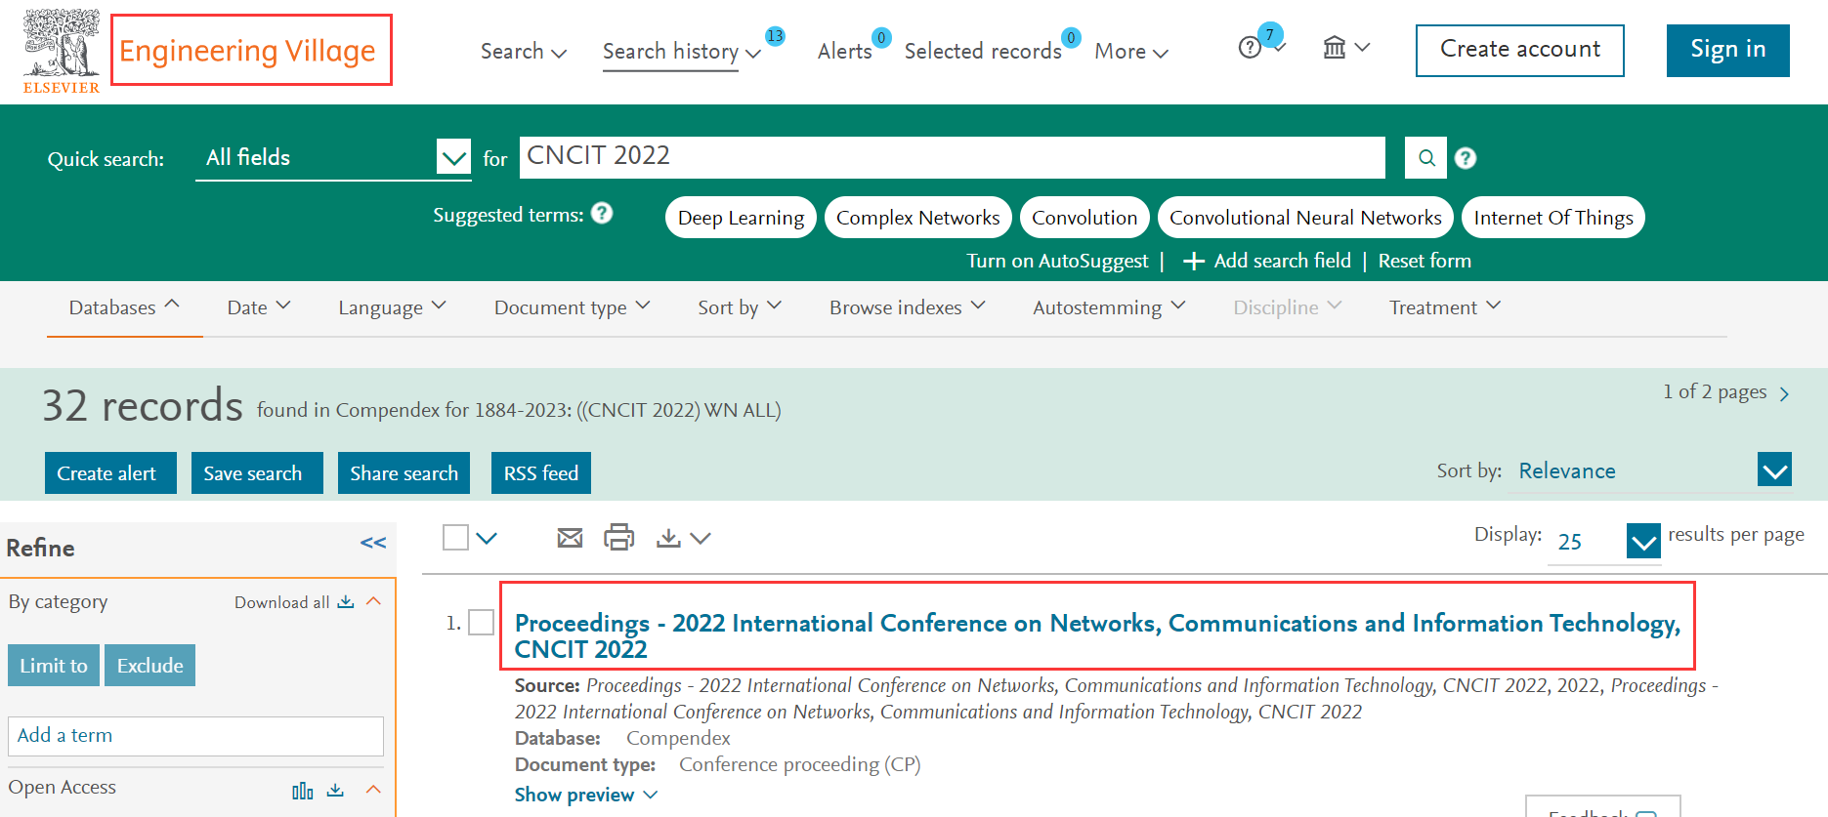The height and width of the screenshot is (817, 1828).
Task: Click Limit to button
Action: pyautogui.click(x=54, y=665)
